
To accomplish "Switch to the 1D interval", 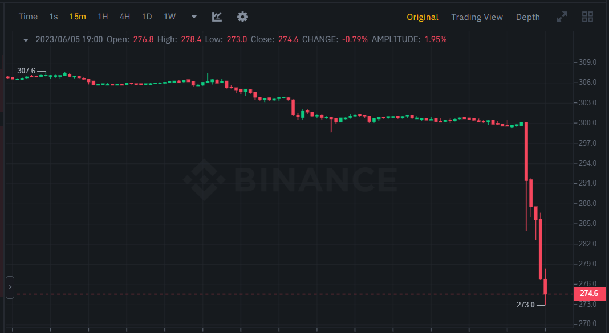I will click(x=147, y=17).
